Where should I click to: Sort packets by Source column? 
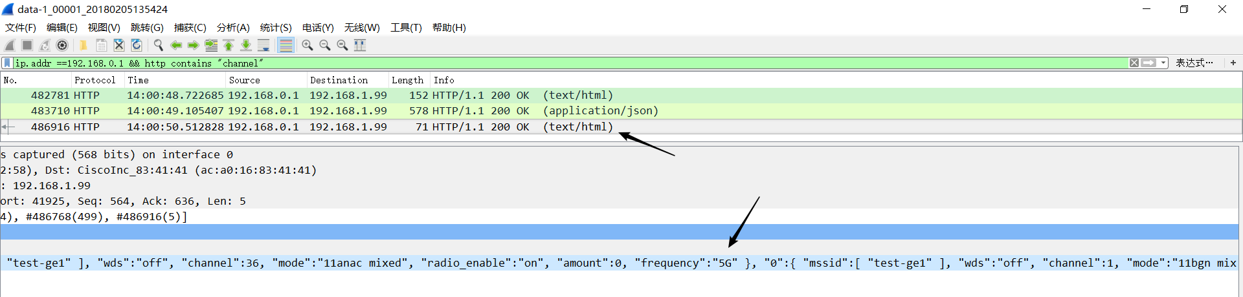click(x=266, y=80)
